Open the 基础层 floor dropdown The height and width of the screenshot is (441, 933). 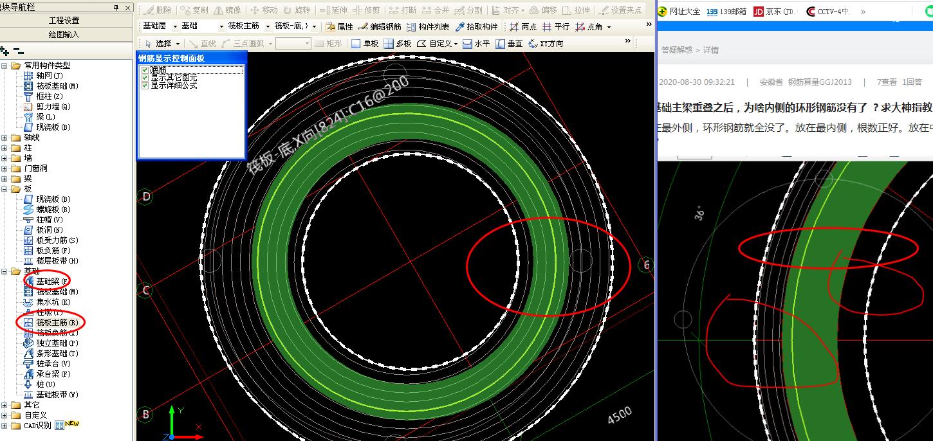click(x=174, y=26)
